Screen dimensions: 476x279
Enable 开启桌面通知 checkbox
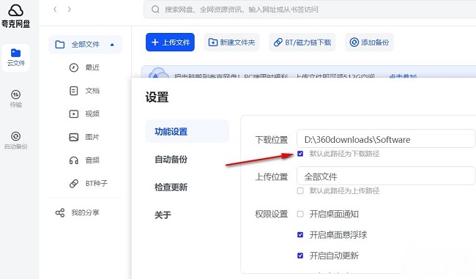tap(300, 214)
